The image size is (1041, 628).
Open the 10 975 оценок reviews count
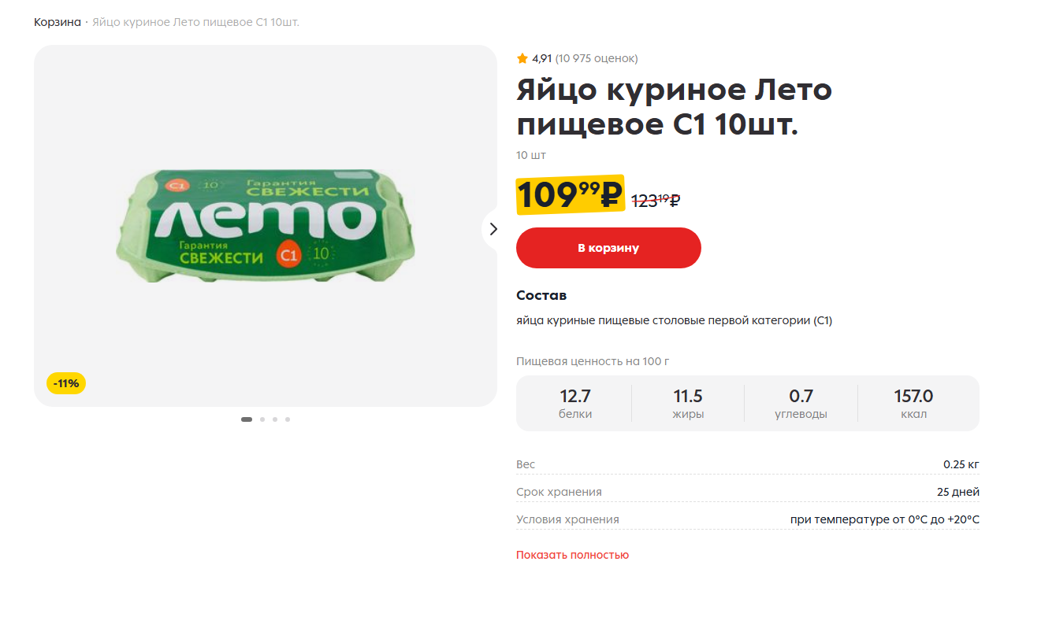[x=597, y=58]
